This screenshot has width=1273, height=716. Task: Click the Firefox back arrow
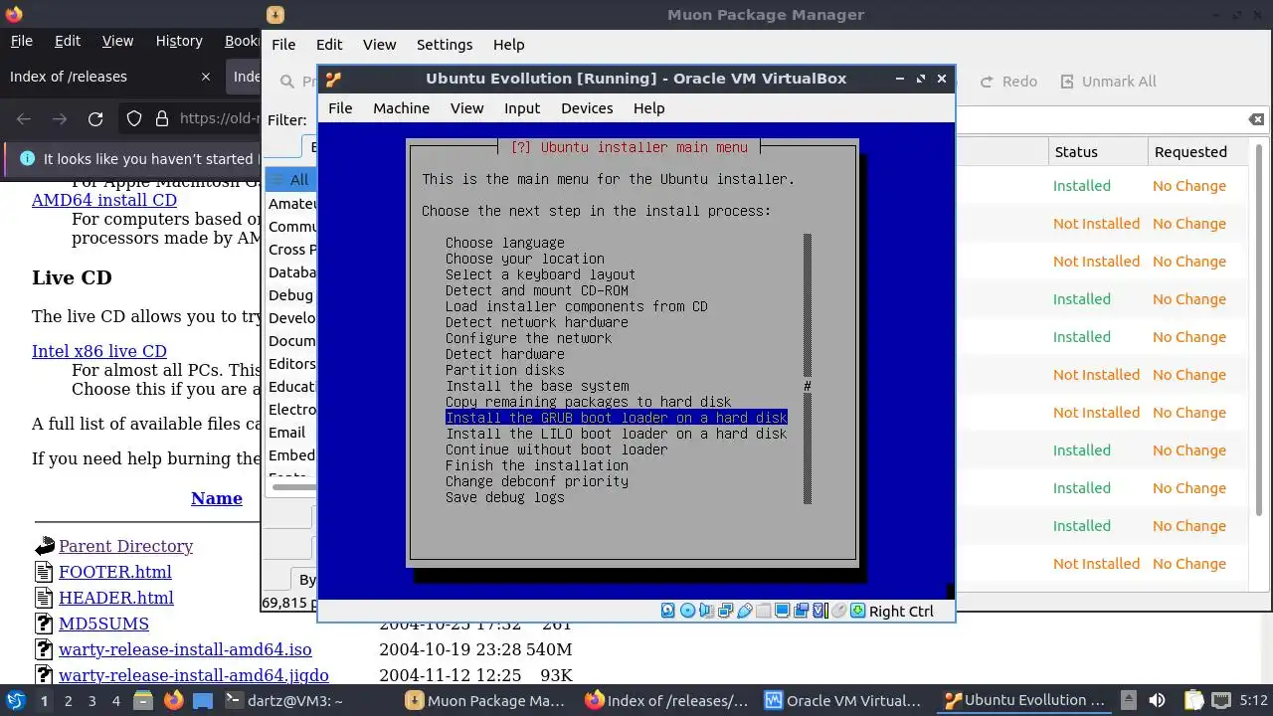tap(24, 119)
